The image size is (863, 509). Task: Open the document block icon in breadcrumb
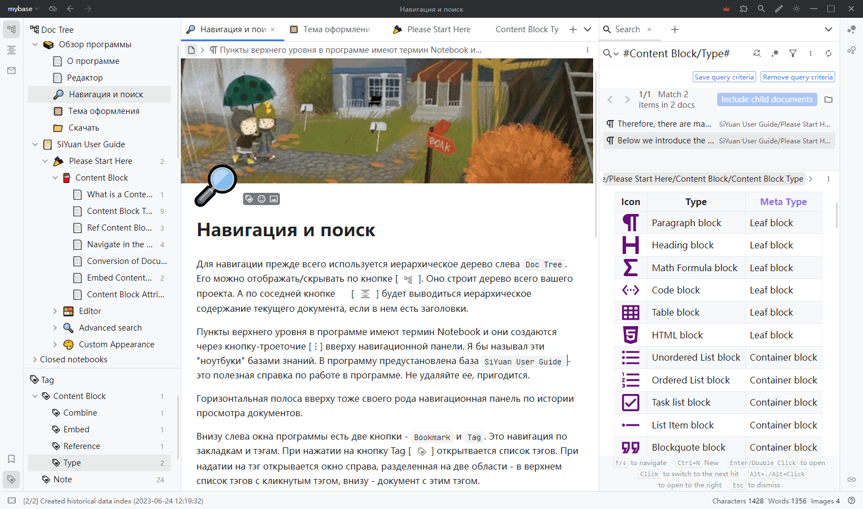point(191,50)
